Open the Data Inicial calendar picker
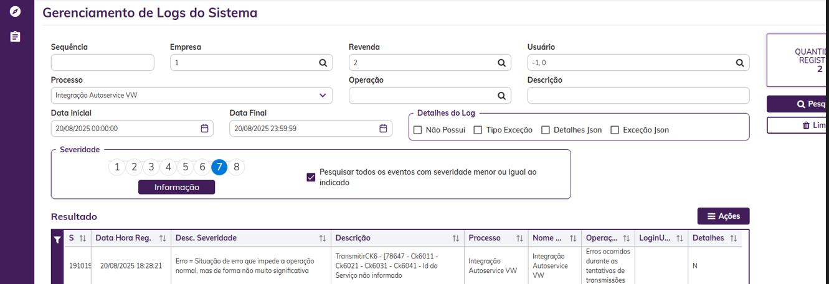The image size is (829, 284). (x=204, y=129)
